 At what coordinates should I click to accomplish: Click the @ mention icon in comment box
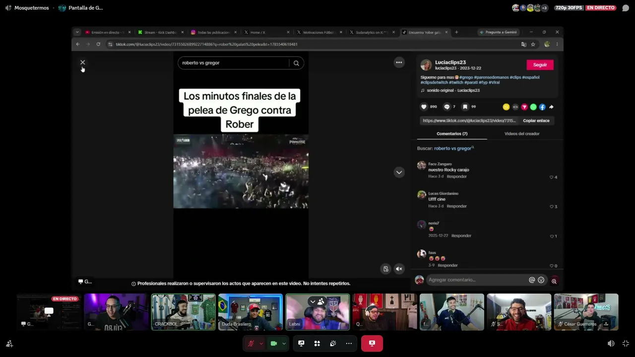pyautogui.click(x=532, y=280)
